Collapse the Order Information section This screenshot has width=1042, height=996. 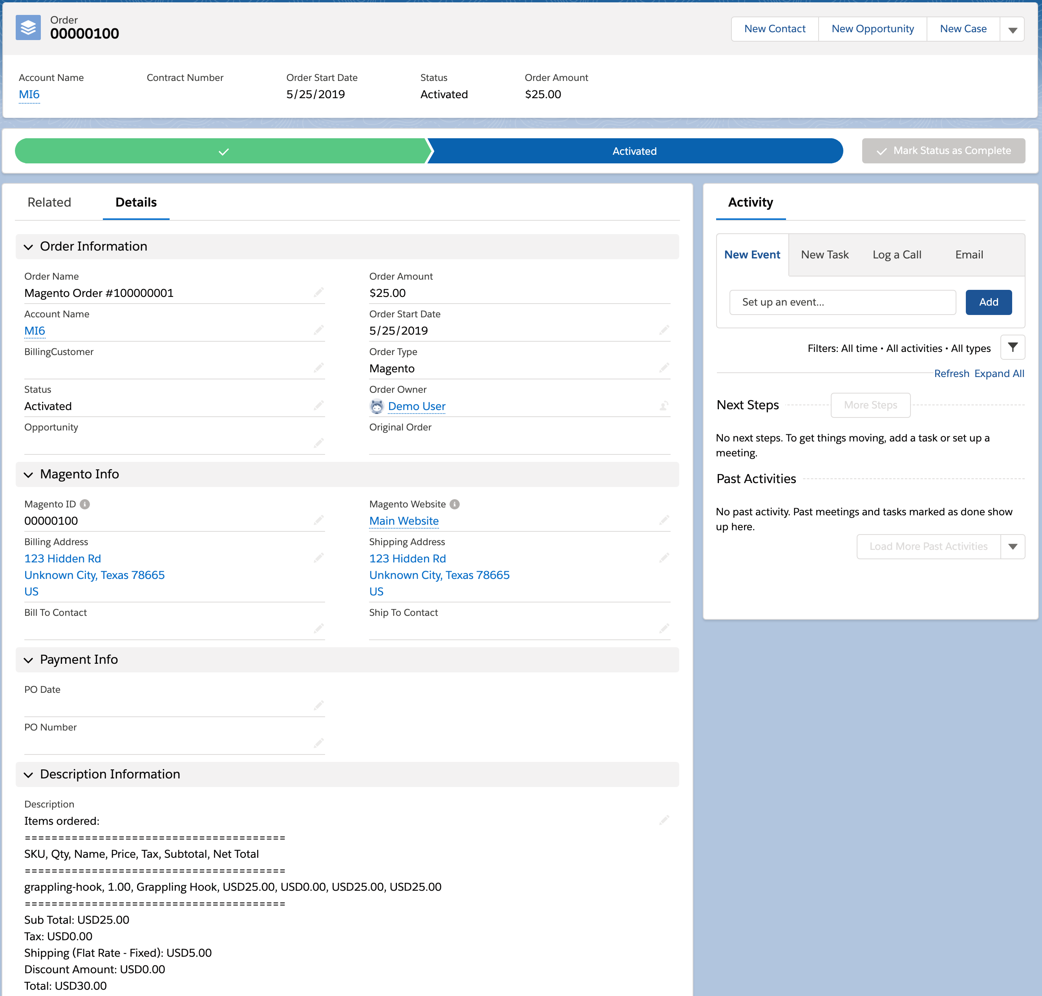pos(29,247)
